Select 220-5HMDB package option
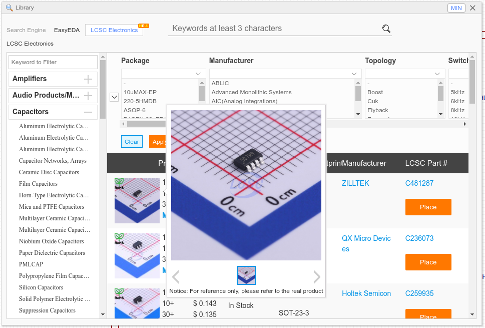The width and height of the screenshot is (485, 328). 140,101
